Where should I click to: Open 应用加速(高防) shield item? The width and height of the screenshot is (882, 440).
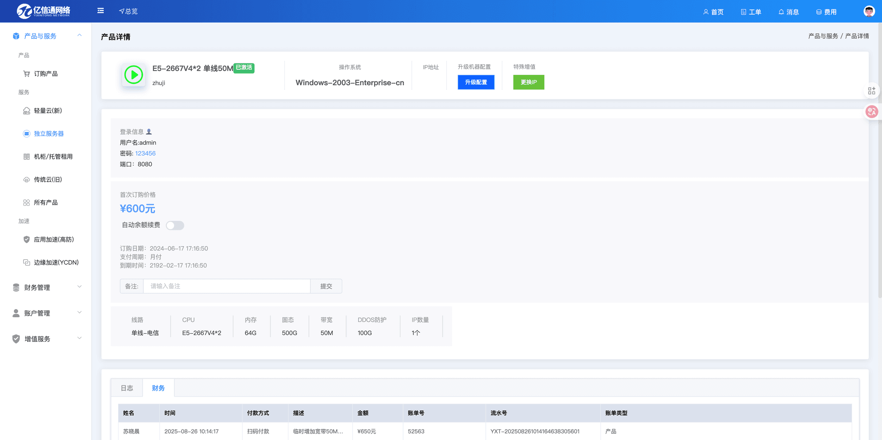53,239
